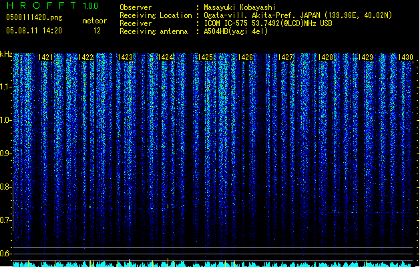
Task: Click the Receiver label
Action: [x=136, y=23]
